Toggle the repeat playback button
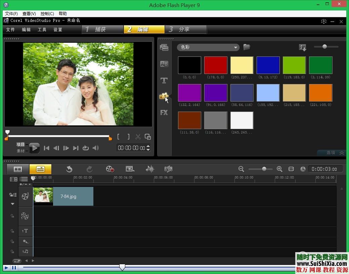This screenshot has width=349, height=274. 86,148
